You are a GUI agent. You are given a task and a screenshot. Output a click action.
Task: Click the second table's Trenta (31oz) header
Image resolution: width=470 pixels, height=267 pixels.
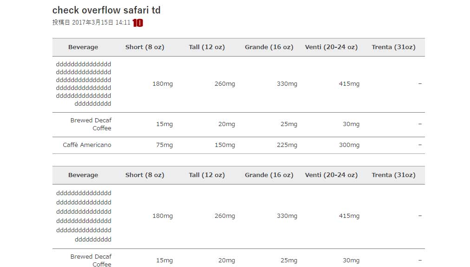click(x=393, y=175)
